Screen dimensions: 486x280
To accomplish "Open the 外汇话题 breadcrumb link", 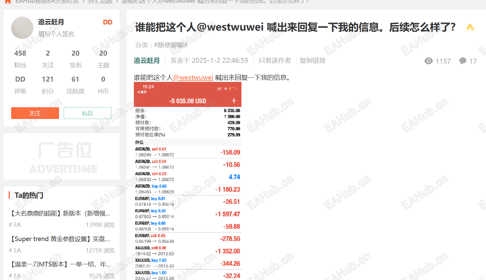I will click(100, 2).
